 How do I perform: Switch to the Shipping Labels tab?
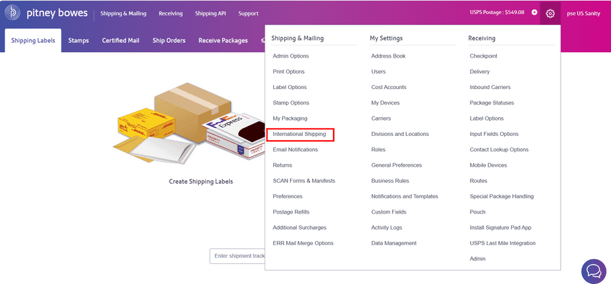click(x=33, y=40)
